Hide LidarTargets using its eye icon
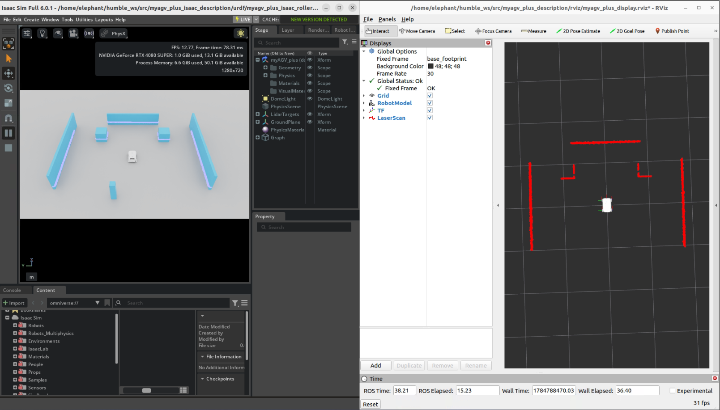The height and width of the screenshot is (410, 720). [x=310, y=114]
